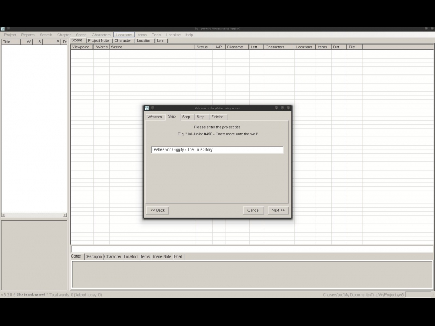The width and height of the screenshot is (435, 326).
Task: Switch to the Welcome tab in the wizard
Action: tap(155, 117)
